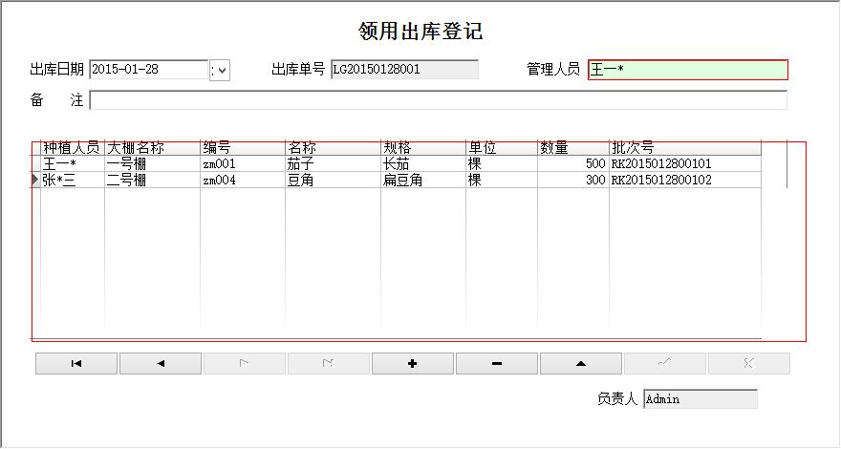The image size is (841, 449).
Task: Click the 出库日期 date field
Action: click(x=148, y=70)
